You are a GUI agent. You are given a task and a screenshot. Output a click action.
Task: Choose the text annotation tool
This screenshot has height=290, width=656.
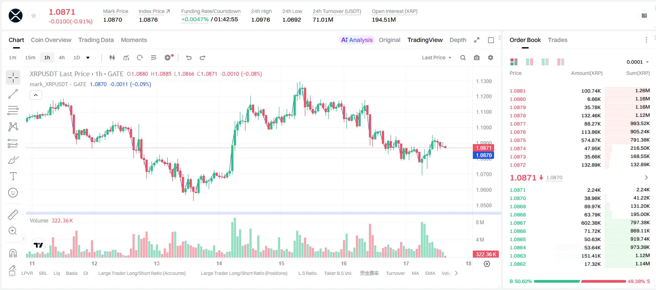13,176
